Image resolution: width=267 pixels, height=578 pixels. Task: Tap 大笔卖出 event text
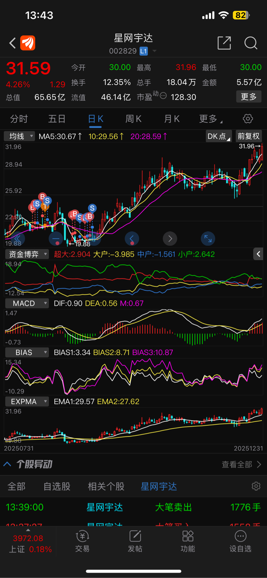click(x=173, y=507)
